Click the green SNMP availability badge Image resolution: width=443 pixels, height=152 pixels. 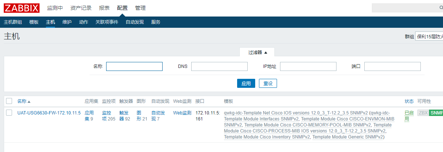tap(436, 113)
